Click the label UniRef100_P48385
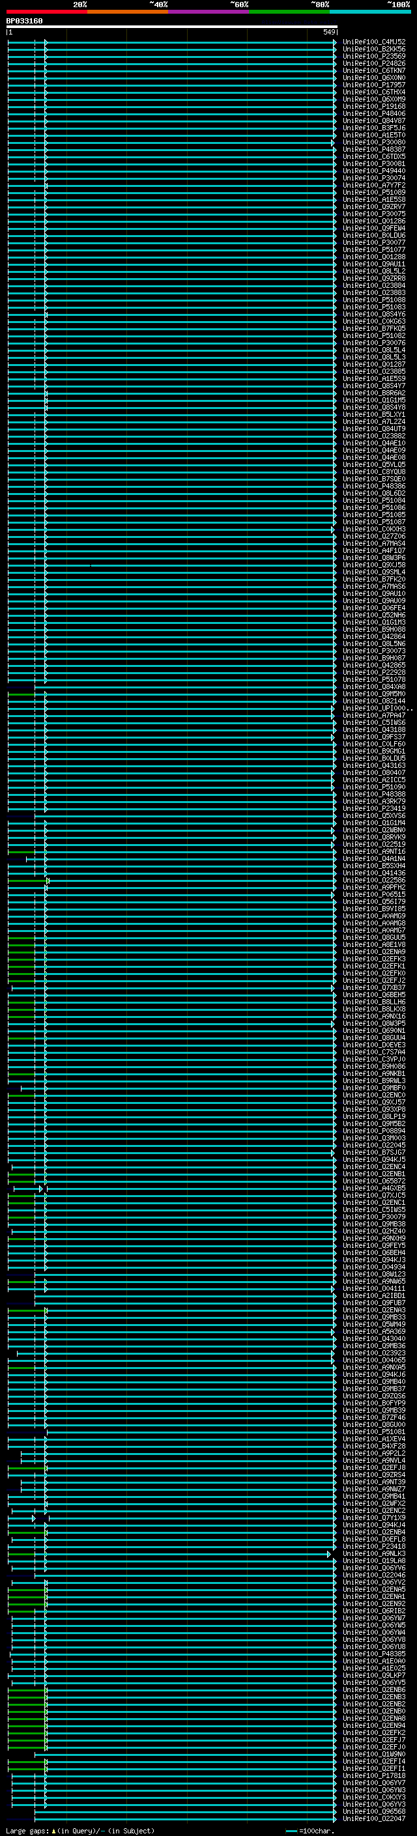This screenshot has width=417, height=1836. point(373,1654)
